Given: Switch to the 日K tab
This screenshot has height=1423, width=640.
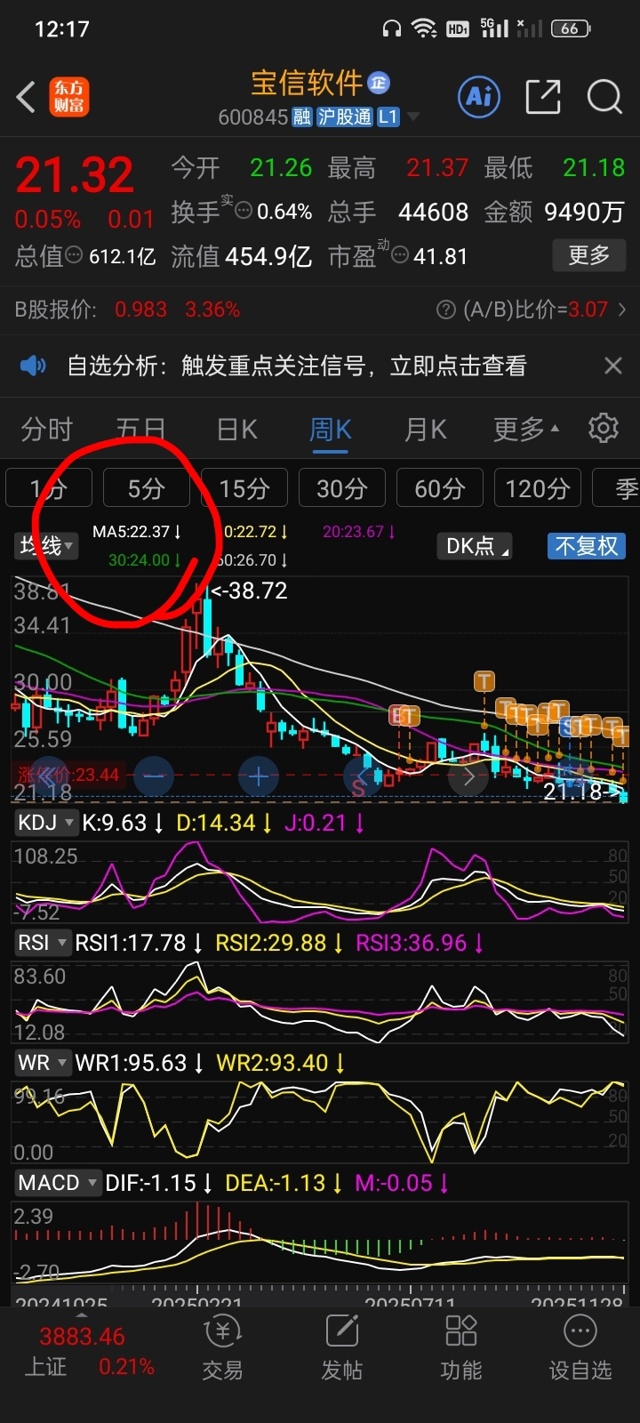Looking at the screenshot, I should pyautogui.click(x=236, y=430).
